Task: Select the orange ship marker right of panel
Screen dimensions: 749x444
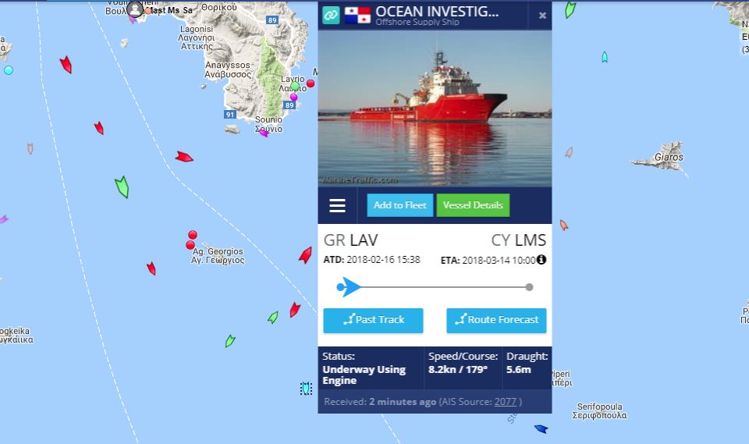Action: [563, 225]
